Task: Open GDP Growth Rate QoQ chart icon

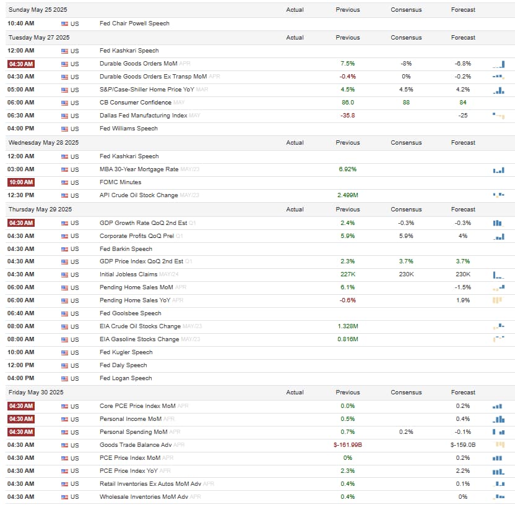Action: coord(498,223)
